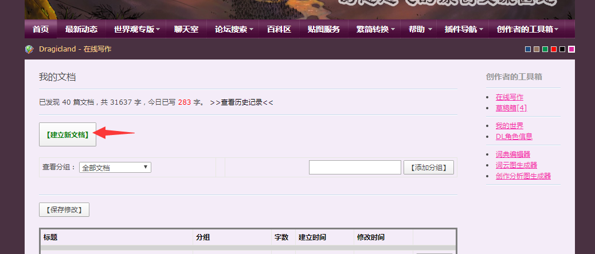595x254 pixels.
Task: Click the 【保存修改】 button
Action: (64, 210)
